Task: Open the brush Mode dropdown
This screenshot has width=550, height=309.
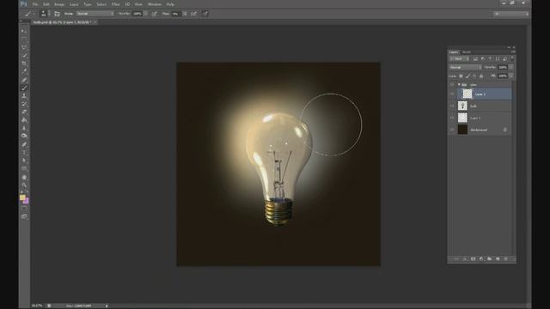Action: pyautogui.click(x=95, y=14)
